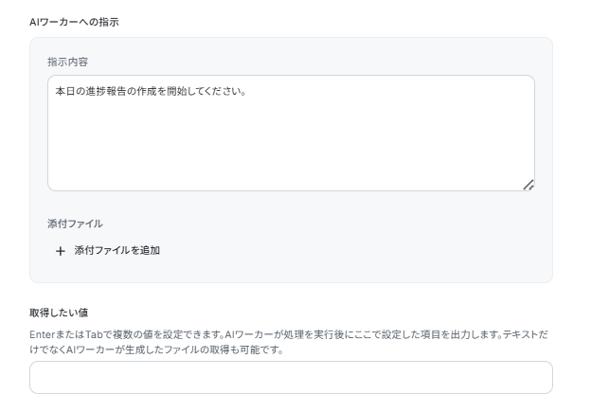The height and width of the screenshot is (412, 591).
Task: Place cursor after the final 。 in instruction text
Action: (x=246, y=92)
